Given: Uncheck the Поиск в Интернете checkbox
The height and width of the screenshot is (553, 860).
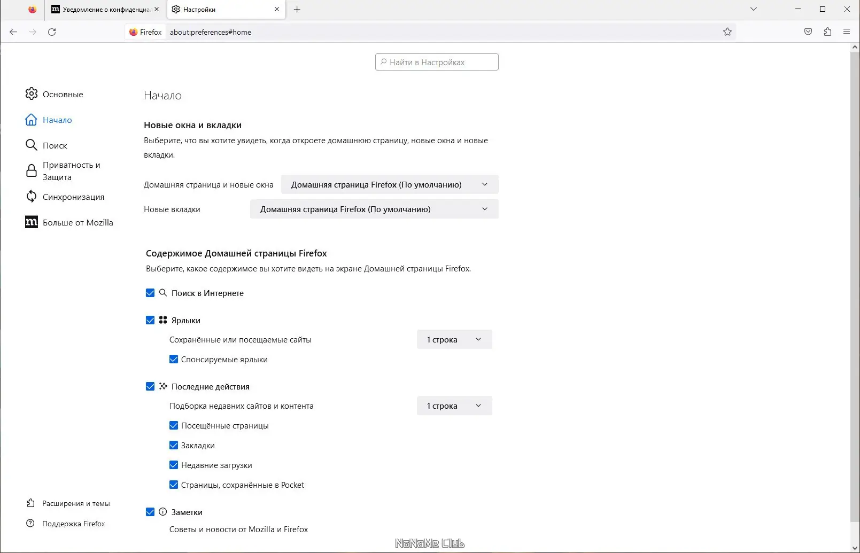Looking at the screenshot, I should pyautogui.click(x=150, y=293).
